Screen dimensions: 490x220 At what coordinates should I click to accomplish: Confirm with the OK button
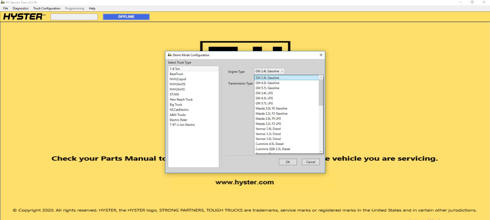(288, 162)
